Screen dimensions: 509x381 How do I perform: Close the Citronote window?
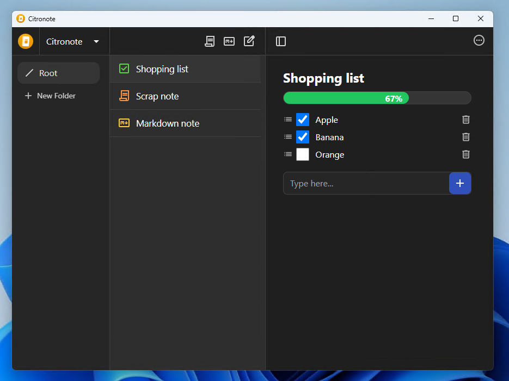pos(481,19)
